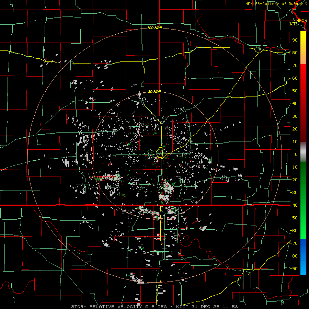Click the "80" value on the velocity scale
The image size is (309, 309).
click(295, 53)
